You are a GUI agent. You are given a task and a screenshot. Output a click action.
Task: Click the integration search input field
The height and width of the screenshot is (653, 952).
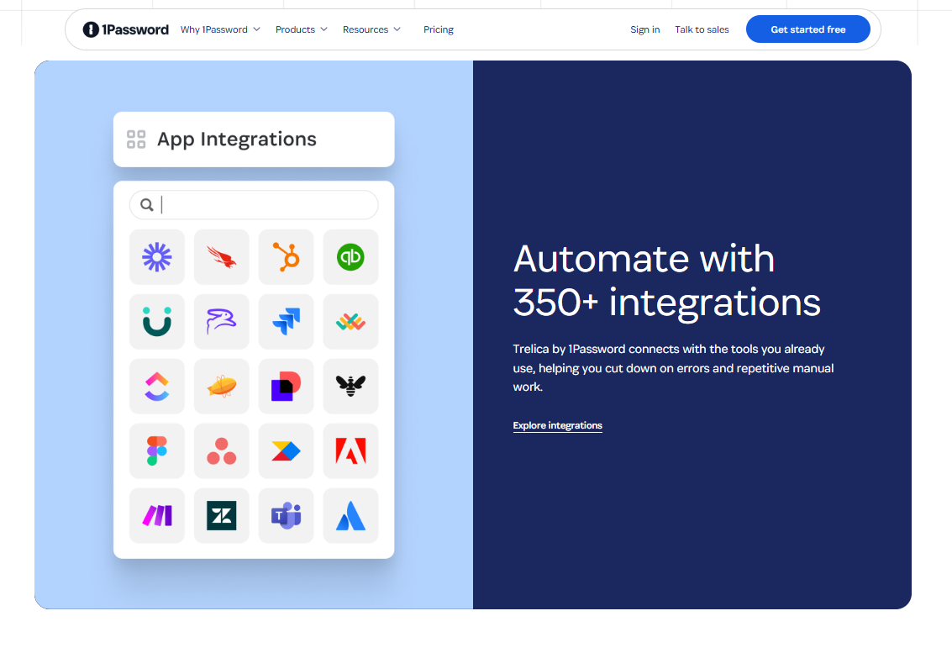coord(253,204)
